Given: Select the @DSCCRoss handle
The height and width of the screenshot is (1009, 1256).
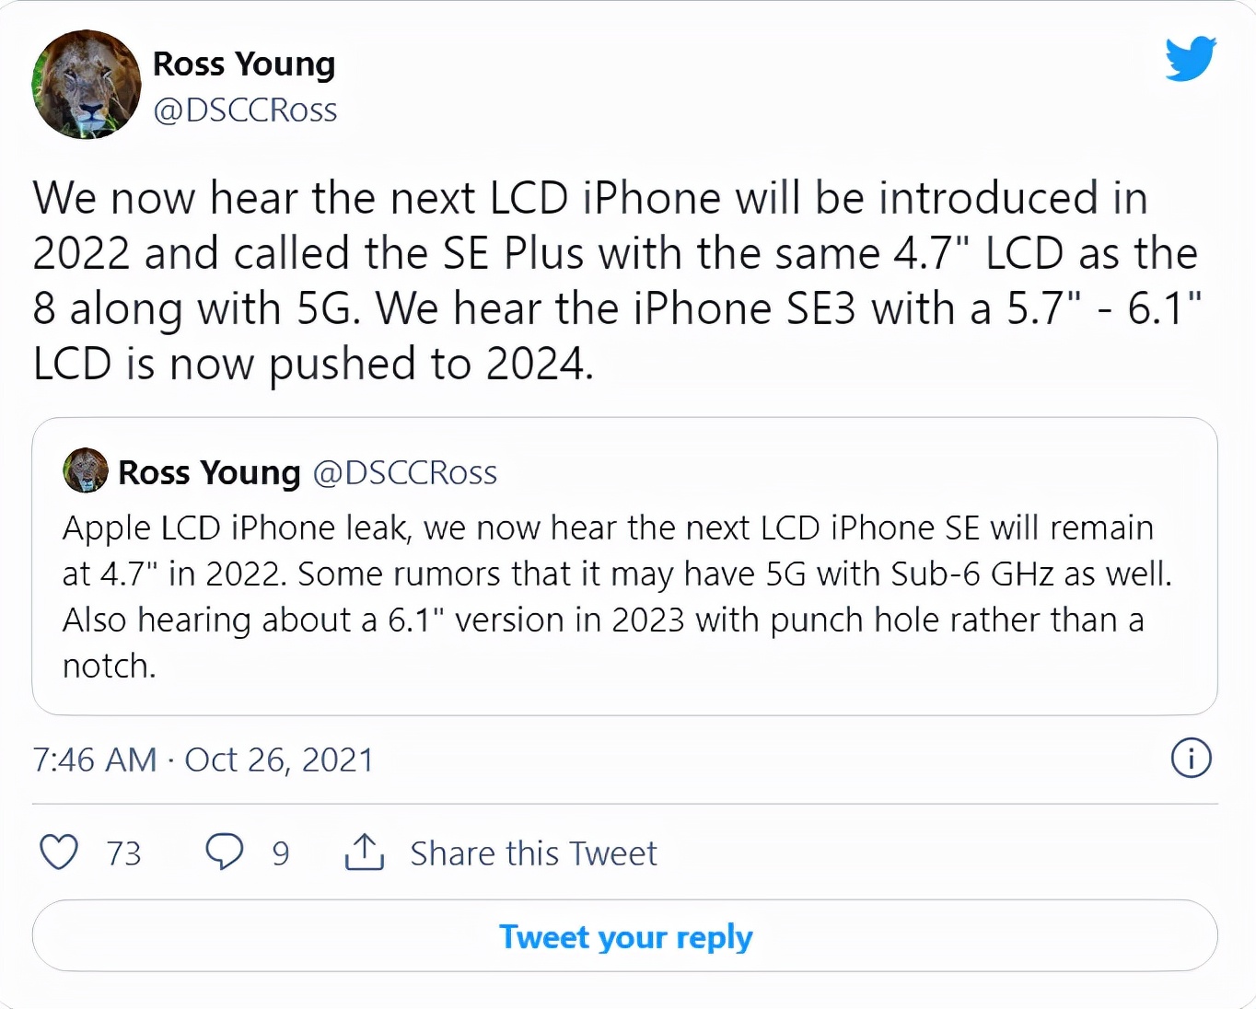Looking at the screenshot, I should (x=245, y=109).
